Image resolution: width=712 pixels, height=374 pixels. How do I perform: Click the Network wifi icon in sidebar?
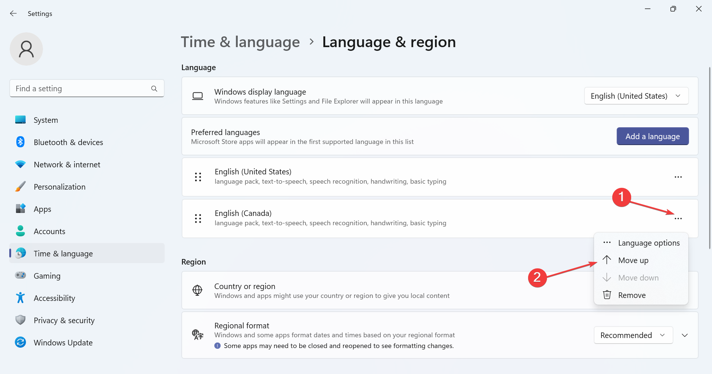tap(20, 164)
